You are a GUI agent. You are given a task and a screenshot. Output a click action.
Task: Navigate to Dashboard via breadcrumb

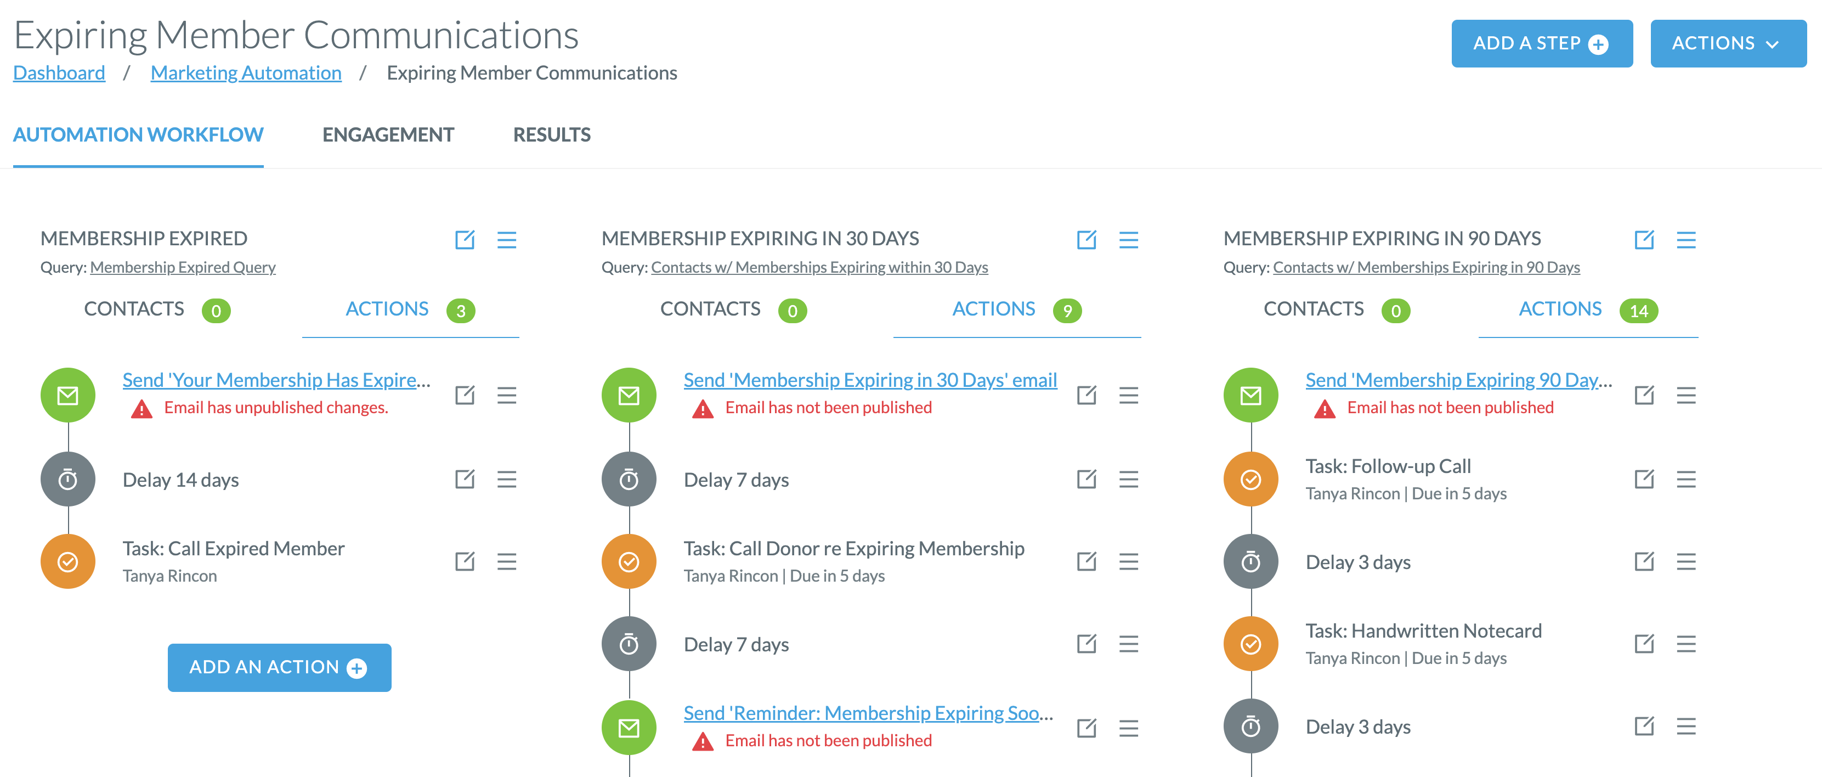59,72
